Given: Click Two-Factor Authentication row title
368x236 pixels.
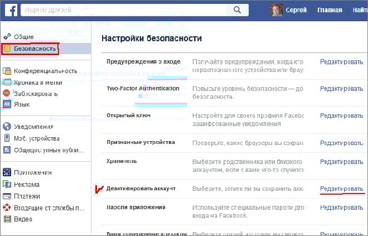Looking at the screenshot, I should click(x=143, y=89).
